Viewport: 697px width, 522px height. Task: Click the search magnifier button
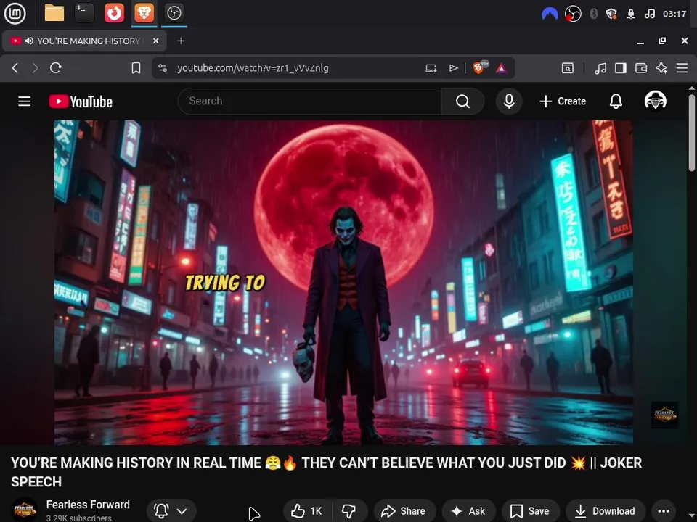[462, 101]
